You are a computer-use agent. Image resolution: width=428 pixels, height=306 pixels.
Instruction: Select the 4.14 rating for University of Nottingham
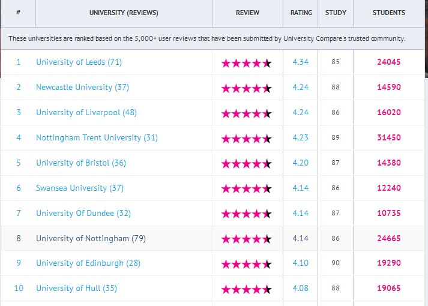click(x=301, y=238)
